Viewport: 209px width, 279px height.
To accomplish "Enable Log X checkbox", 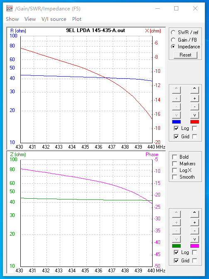I will point(182,170).
